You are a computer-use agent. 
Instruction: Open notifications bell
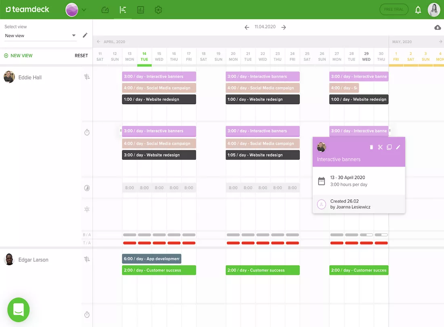[418, 10]
